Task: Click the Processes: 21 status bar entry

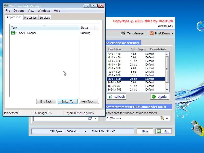Action: point(13,113)
